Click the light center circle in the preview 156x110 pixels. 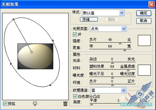(32, 52)
